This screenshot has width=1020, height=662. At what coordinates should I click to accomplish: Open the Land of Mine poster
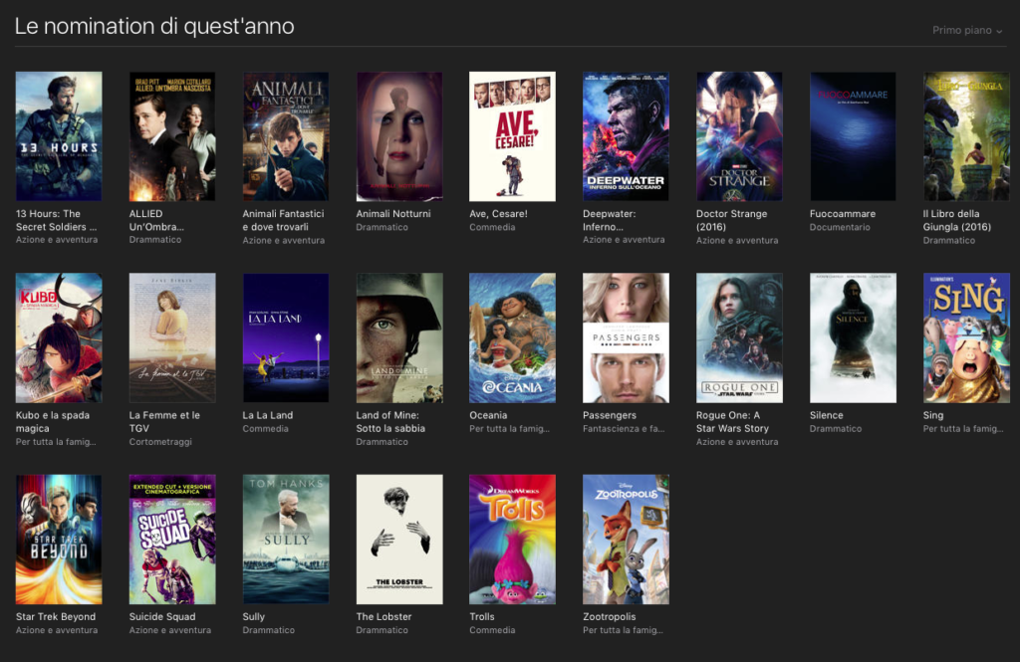coord(399,337)
